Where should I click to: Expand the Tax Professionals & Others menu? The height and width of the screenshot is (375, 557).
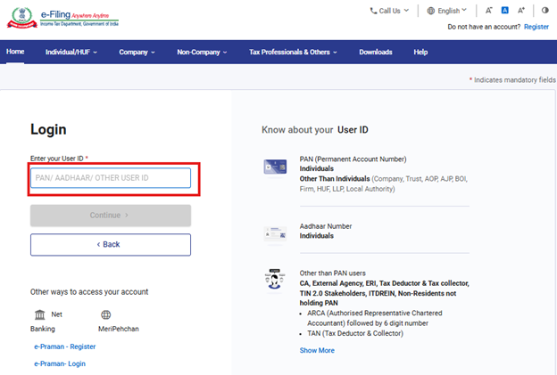(292, 53)
